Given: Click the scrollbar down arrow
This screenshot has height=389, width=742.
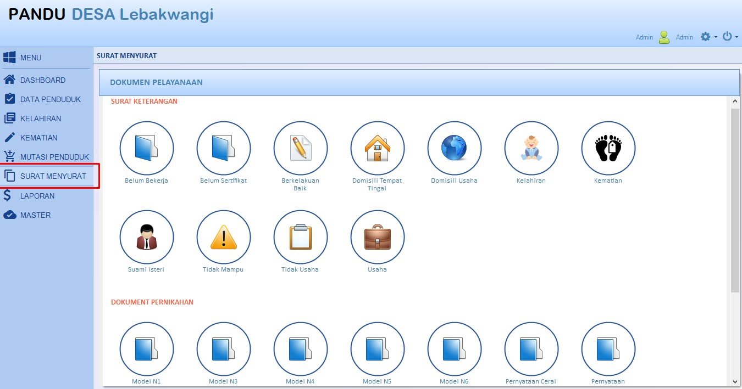Looking at the screenshot, I should coord(735,381).
